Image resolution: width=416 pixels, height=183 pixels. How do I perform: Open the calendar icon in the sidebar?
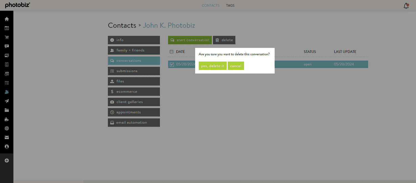[7, 74]
